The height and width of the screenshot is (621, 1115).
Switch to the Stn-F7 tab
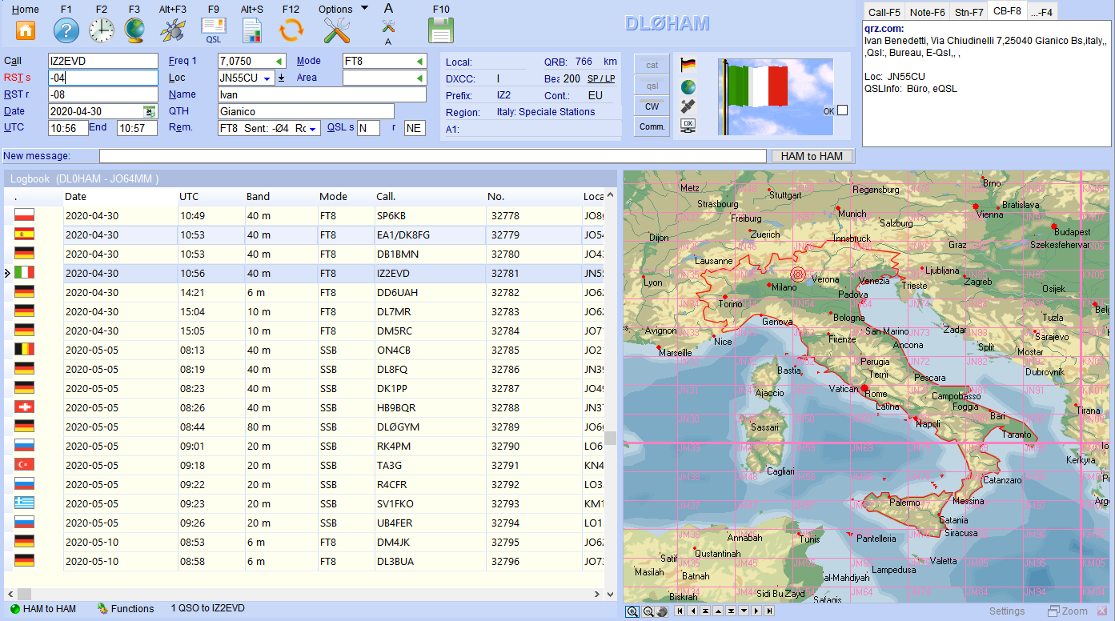[969, 12]
